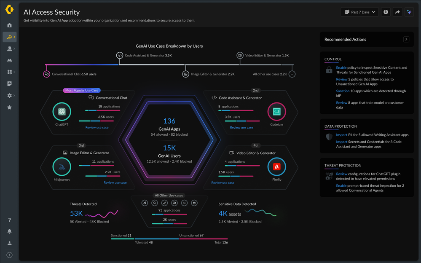Image resolution: width=421 pixels, height=263 pixels.
Task: Click the share arrow icon in header
Action: pyautogui.click(x=397, y=12)
